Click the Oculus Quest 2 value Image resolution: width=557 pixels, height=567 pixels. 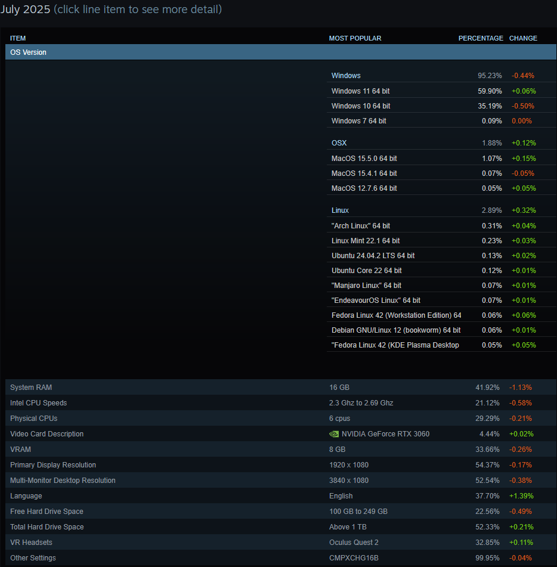[x=354, y=543]
